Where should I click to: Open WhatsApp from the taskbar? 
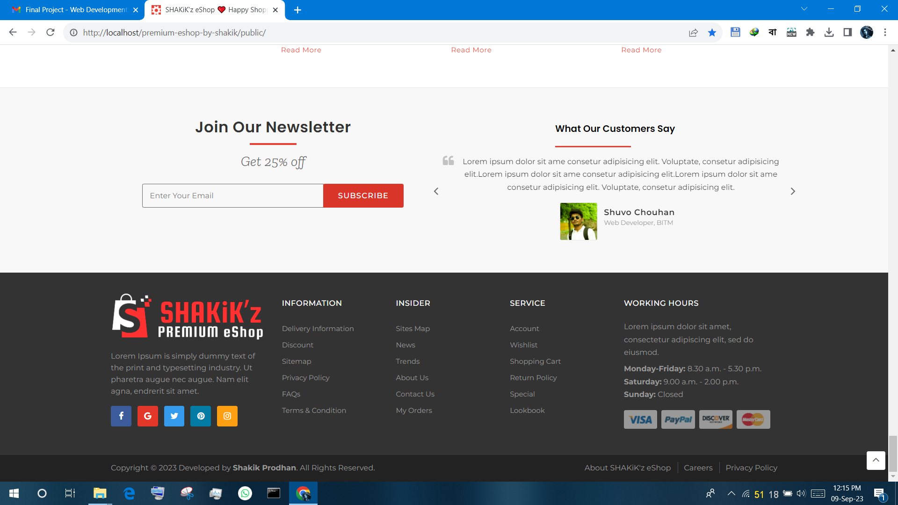point(245,493)
